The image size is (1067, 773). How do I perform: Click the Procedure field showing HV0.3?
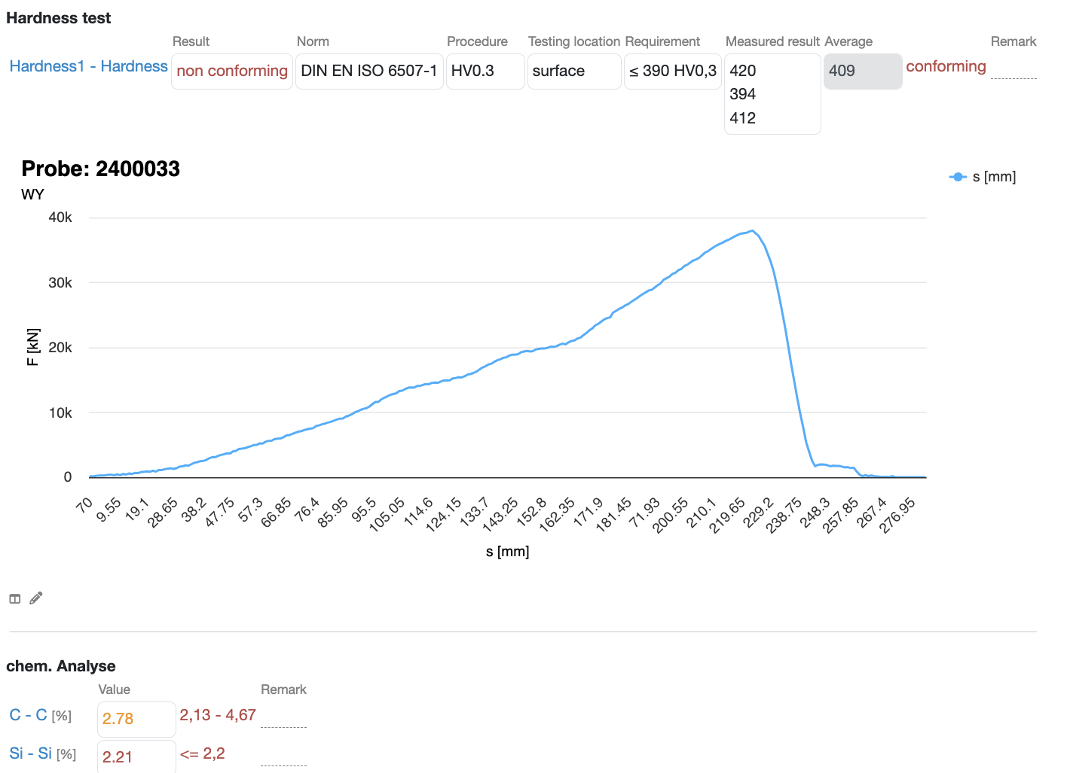[x=485, y=72]
